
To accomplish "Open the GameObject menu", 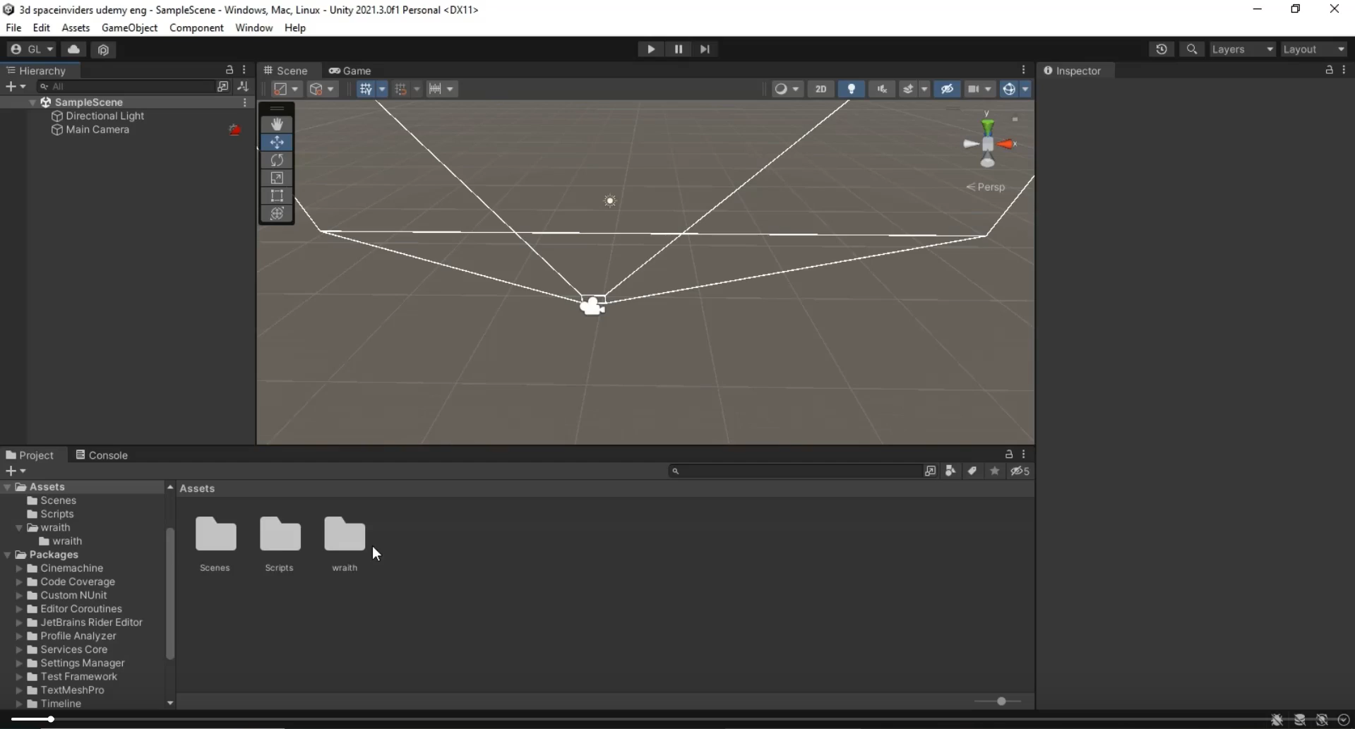I will [129, 28].
